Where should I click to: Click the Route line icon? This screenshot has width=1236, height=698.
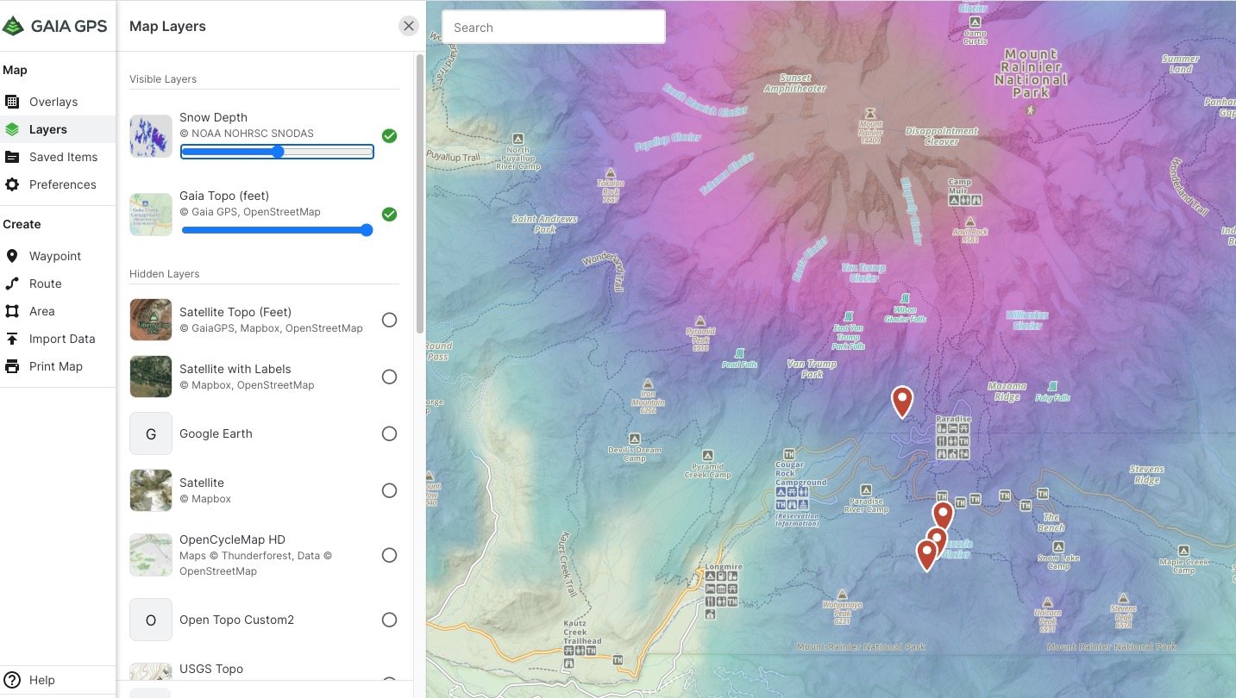tap(12, 284)
